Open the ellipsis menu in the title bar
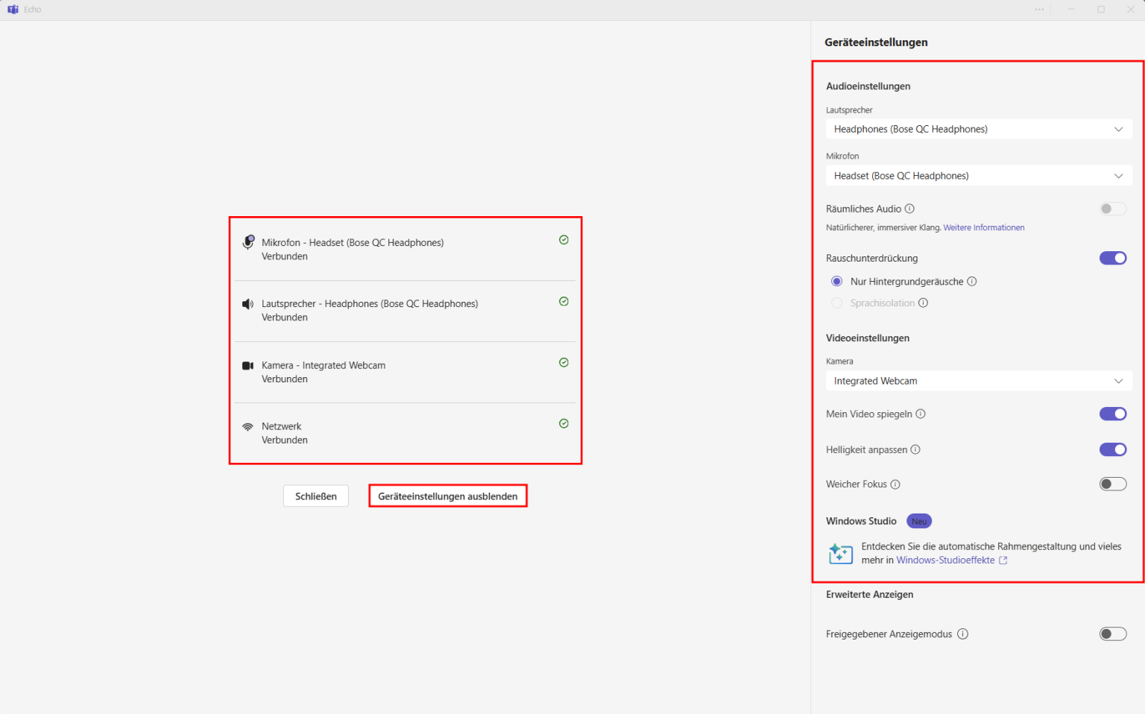The width and height of the screenshot is (1145, 714). coord(1039,9)
